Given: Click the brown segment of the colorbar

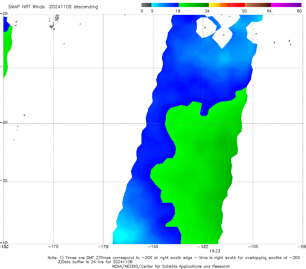Looking at the screenshot, I should point(258,5).
